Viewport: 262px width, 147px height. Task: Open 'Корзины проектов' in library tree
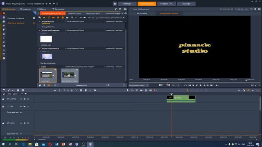(x=16, y=18)
